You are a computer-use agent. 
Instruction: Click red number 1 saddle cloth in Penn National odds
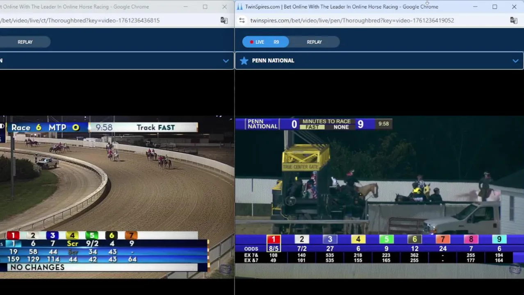coord(273,240)
